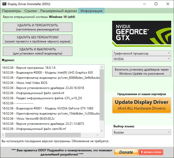Expand the Графический процессор device type dropdown
This screenshot has width=174, height=158.
click(x=141, y=53)
